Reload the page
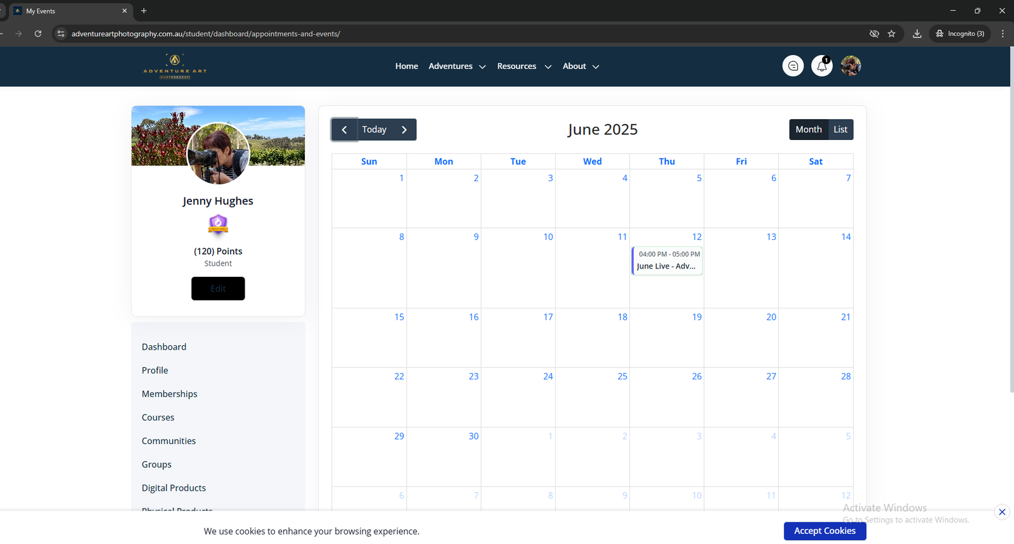Viewport: 1014px width, 544px height. 38,34
